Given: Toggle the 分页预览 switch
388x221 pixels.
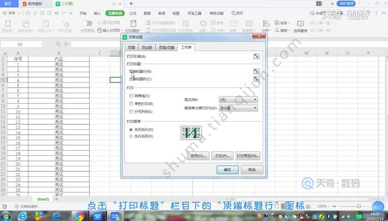Looking at the screenshot, I should 88,23.
